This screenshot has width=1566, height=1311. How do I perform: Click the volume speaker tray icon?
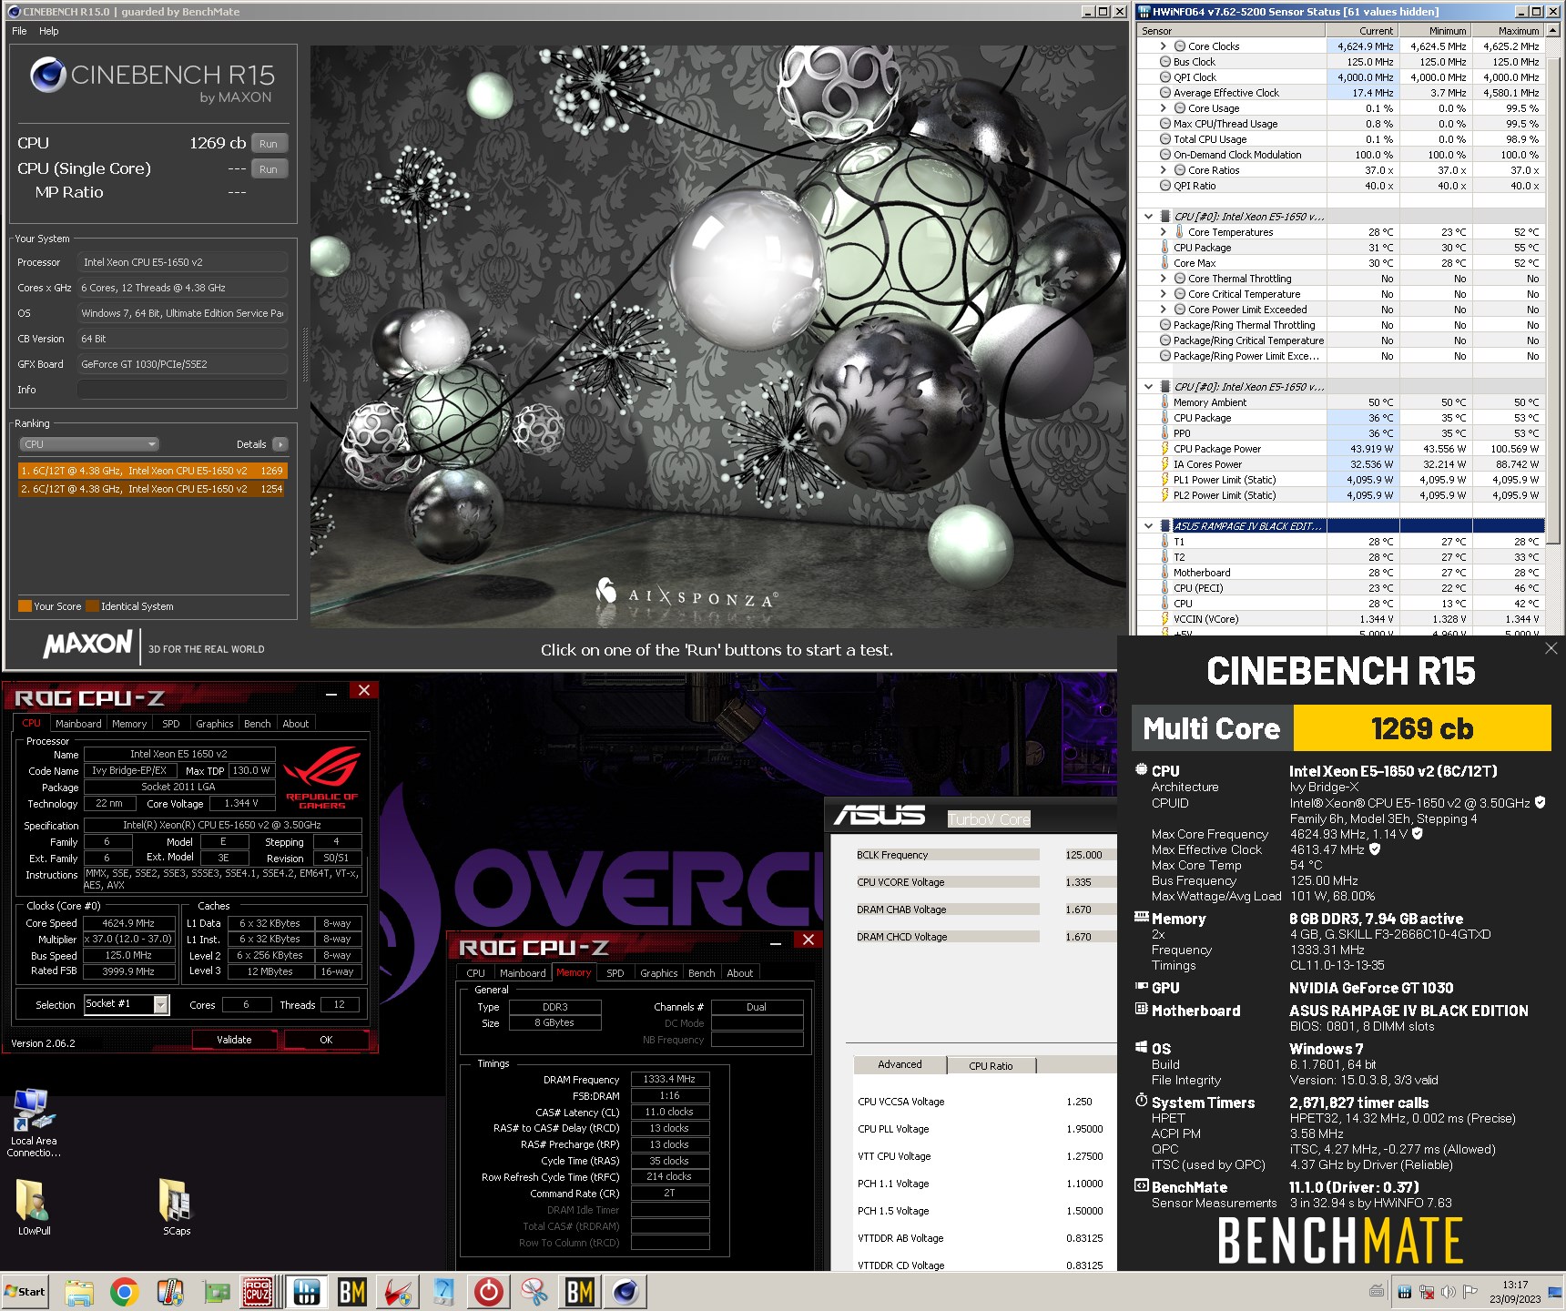[1448, 1292]
